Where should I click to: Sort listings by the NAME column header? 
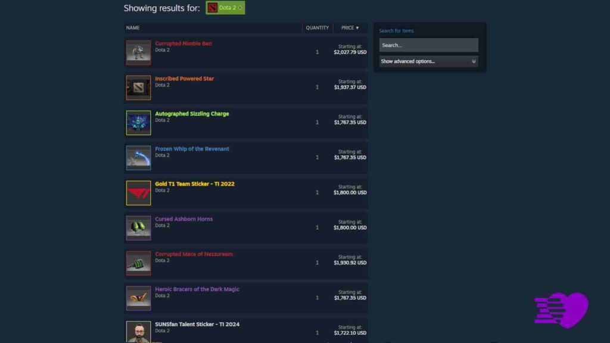coord(132,27)
